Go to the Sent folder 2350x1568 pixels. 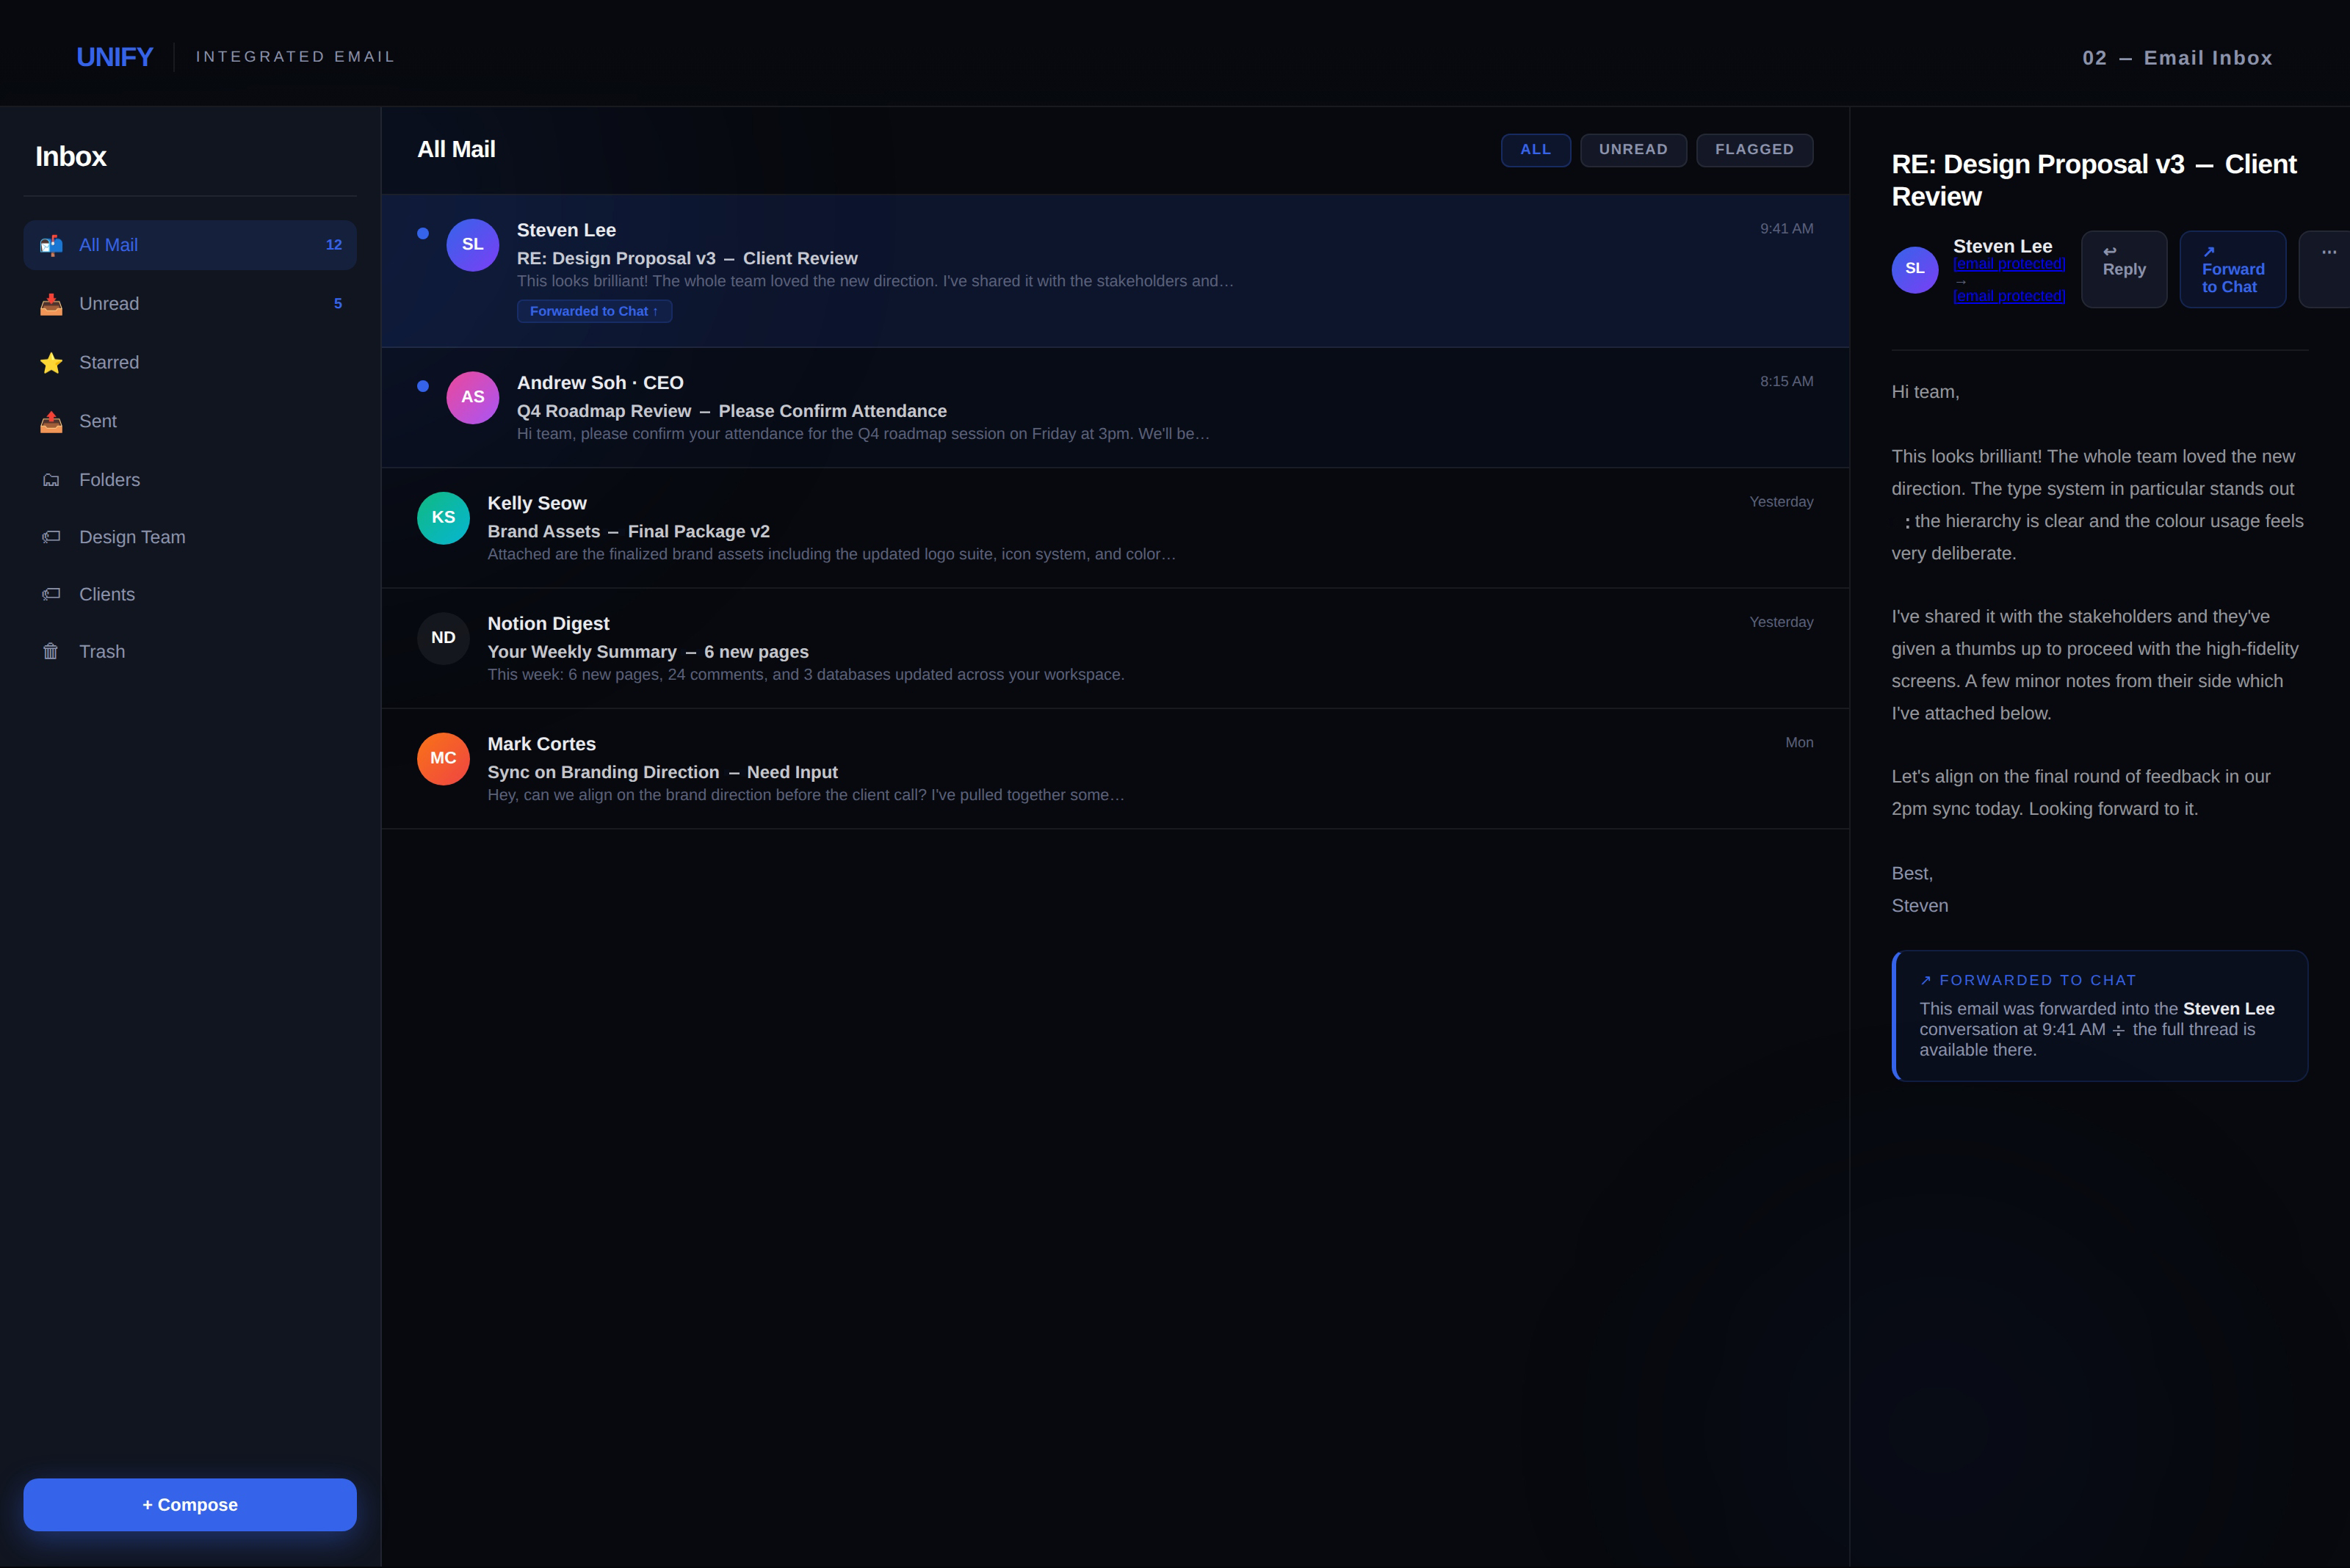190,421
